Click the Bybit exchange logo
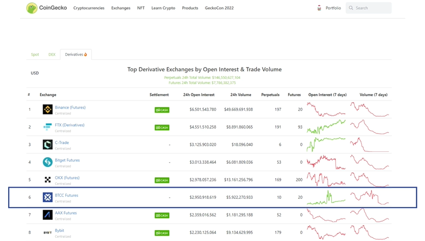The width and height of the screenshot is (425, 241). pyautogui.click(x=47, y=232)
